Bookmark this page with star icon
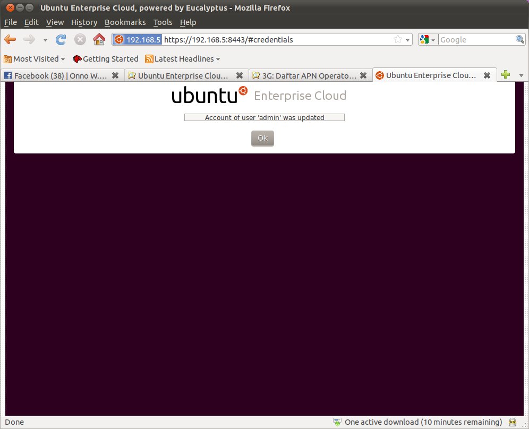 click(x=397, y=39)
